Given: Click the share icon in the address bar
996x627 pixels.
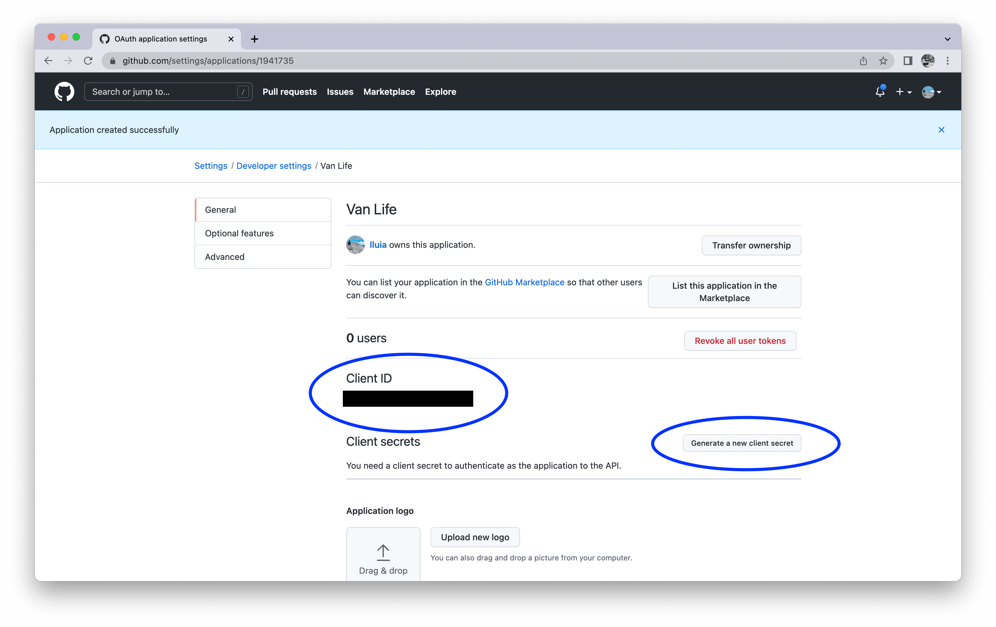Looking at the screenshot, I should point(863,61).
